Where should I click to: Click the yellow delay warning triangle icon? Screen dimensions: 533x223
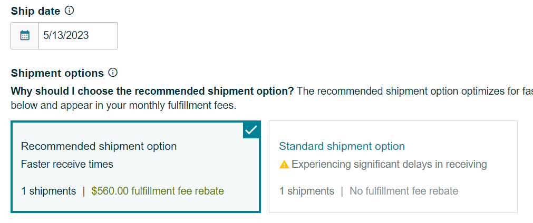tap(284, 165)
